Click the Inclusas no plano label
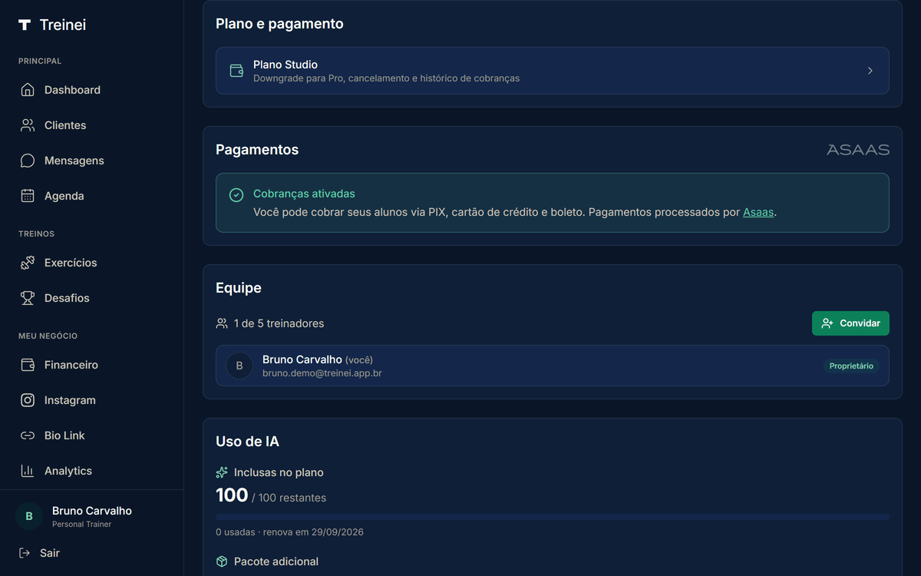The height and width of the screenshot is (576, 921). click(x=279, y=472)
